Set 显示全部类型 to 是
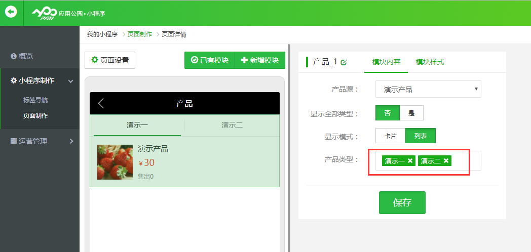This screenshot has height=252, width=531. coord(411,113)
